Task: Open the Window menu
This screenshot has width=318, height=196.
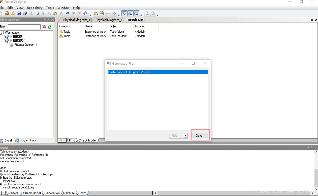Action: (x=63, y=8)
